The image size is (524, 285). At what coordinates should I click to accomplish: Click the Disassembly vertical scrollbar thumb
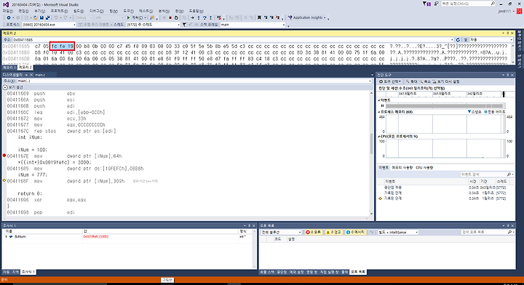coord(371,143)
